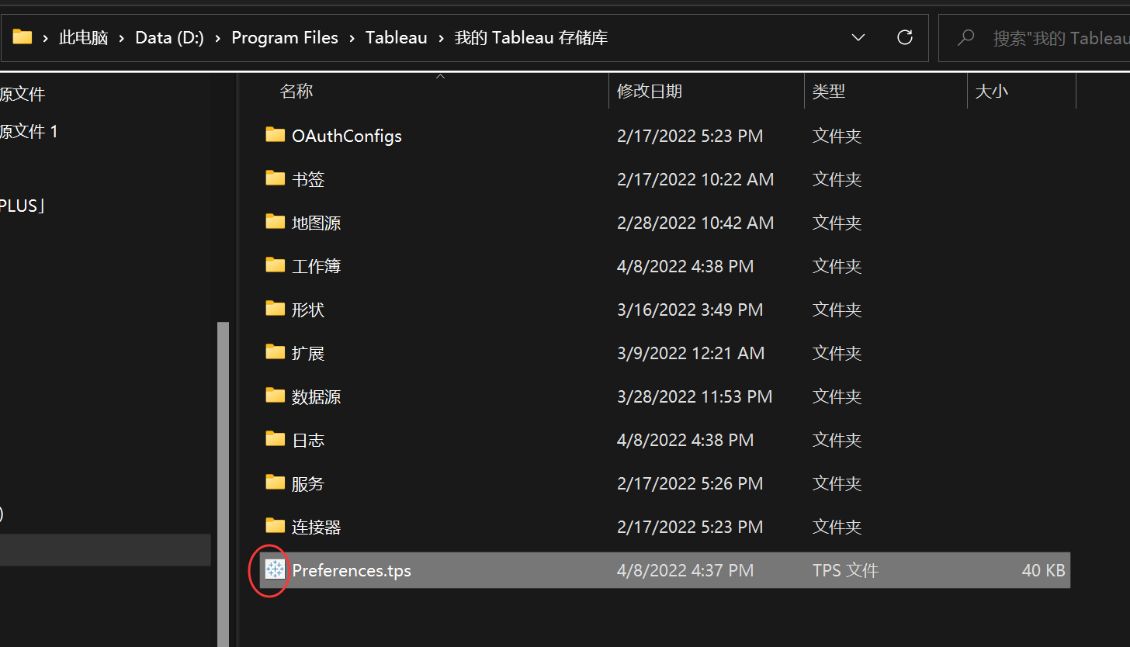Screen dimensions: 1130x647
Task: Select 源文件 1 in navigation pane
Action: (x=29, y=131)
